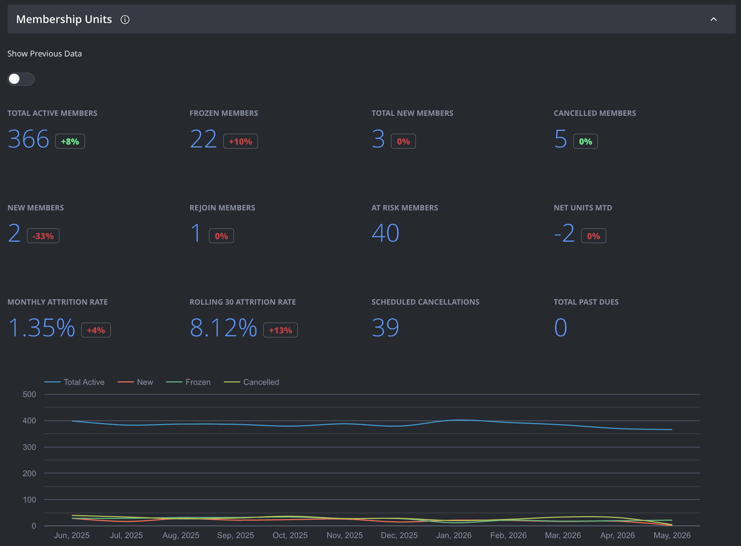Hide the Frozen series via legend

click(188, 382)
